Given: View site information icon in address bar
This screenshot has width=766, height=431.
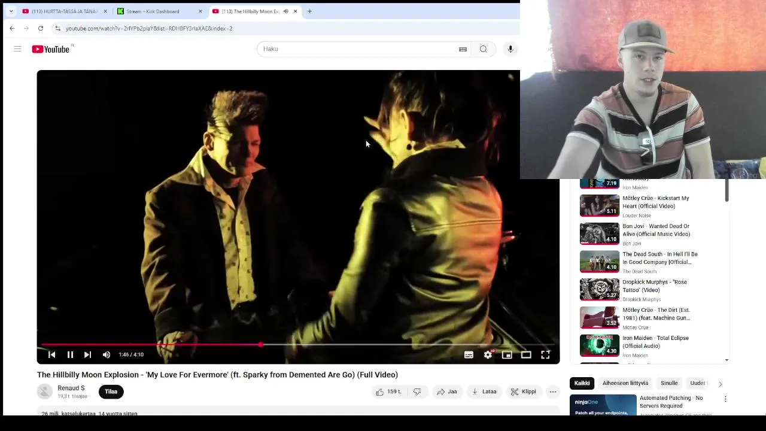Looking at the screenshot, I should [57, 28].
